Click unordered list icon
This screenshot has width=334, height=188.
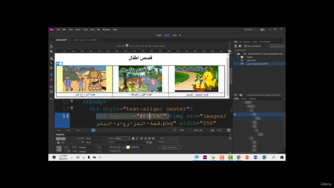coord(141,138)
